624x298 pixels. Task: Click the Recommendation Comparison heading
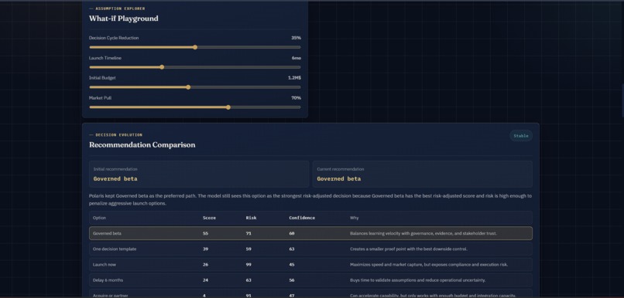click(x=142, y=145)
